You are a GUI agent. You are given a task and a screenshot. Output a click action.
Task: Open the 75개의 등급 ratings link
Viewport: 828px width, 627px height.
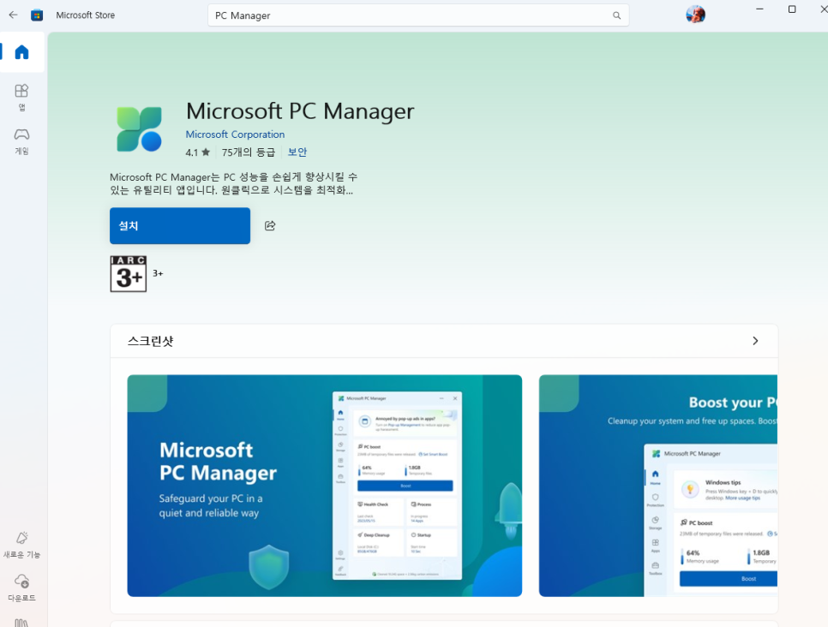pyautogui.click(x=249, y=152)
